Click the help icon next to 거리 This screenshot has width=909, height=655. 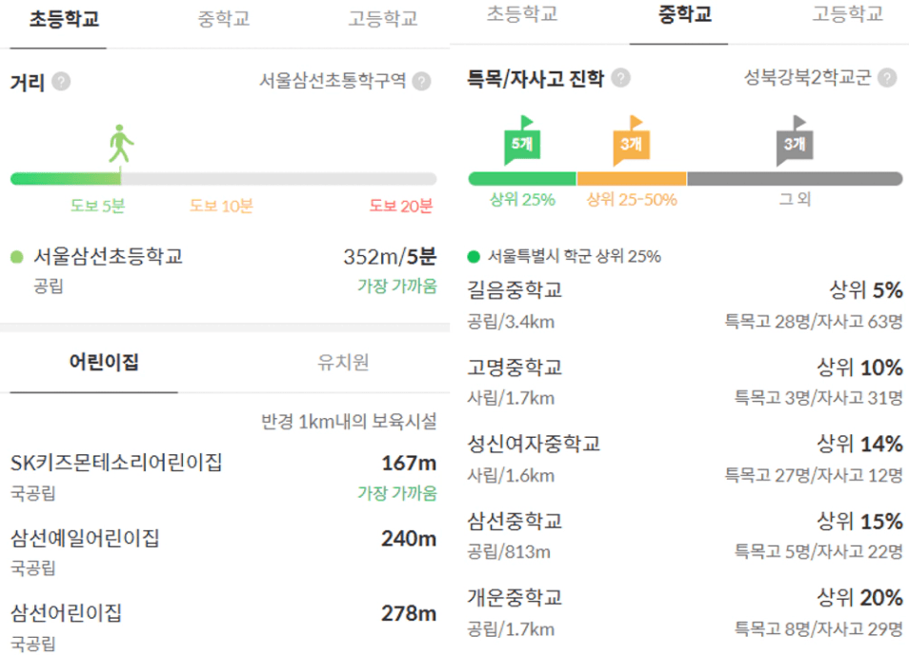61,82
